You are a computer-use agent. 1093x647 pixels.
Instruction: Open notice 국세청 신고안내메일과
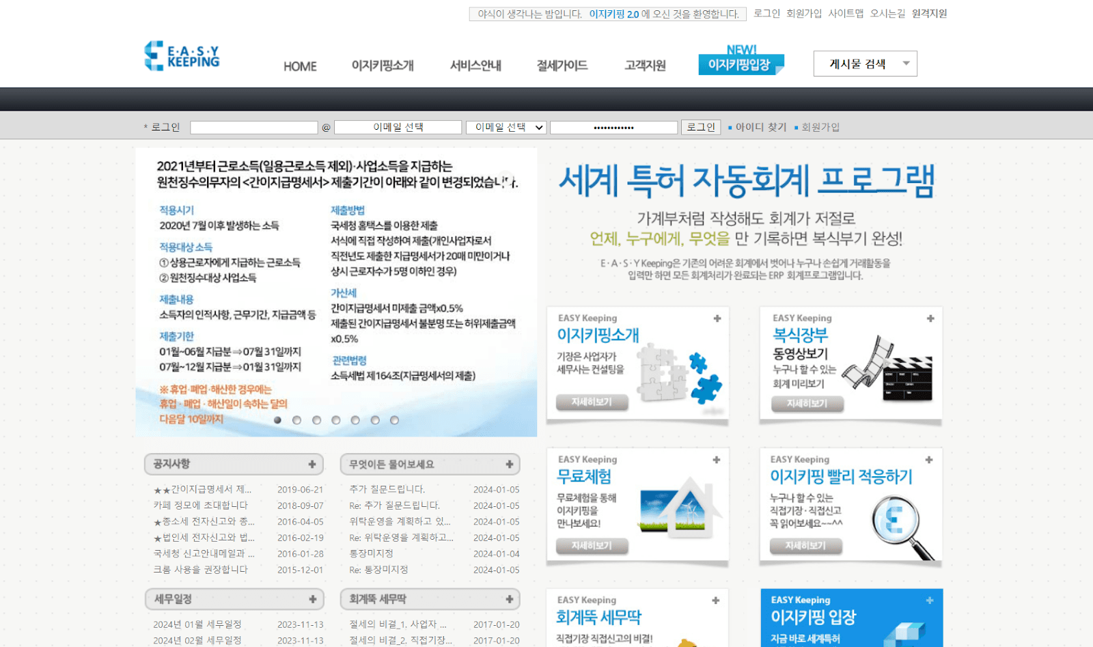click(204, 553)
